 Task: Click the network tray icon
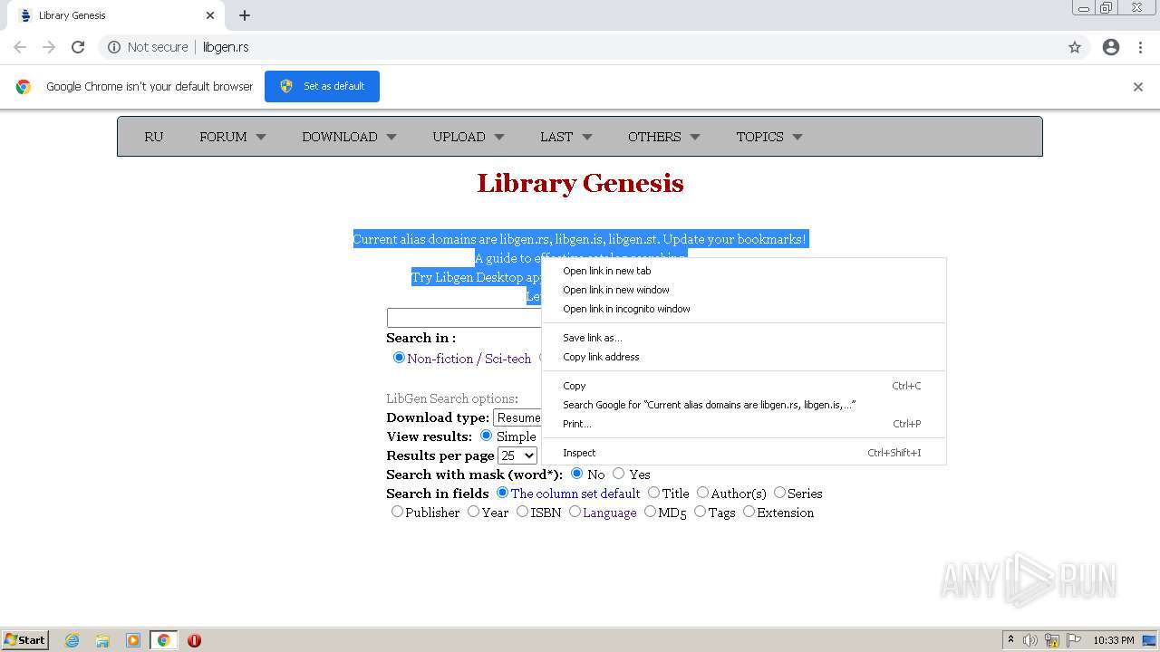pyautogui.click(x=1052, y=640)
